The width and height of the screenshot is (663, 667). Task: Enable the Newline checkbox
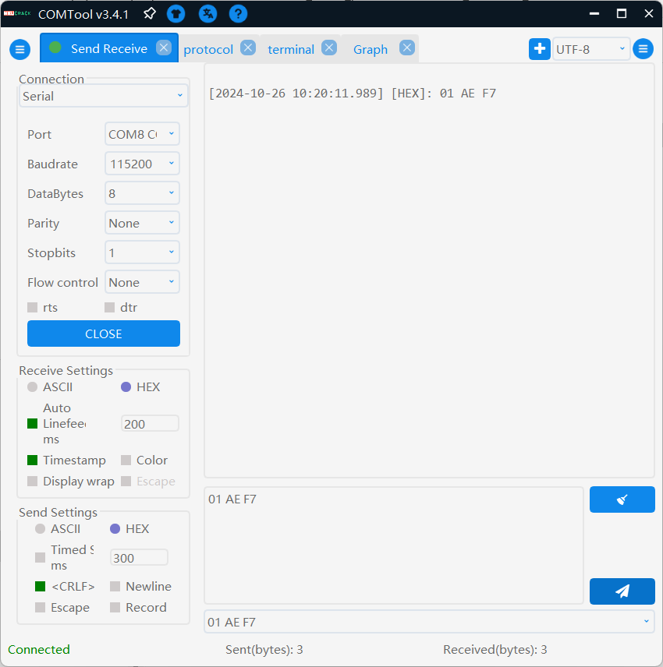pyautogui.click(x=115, y=587)
